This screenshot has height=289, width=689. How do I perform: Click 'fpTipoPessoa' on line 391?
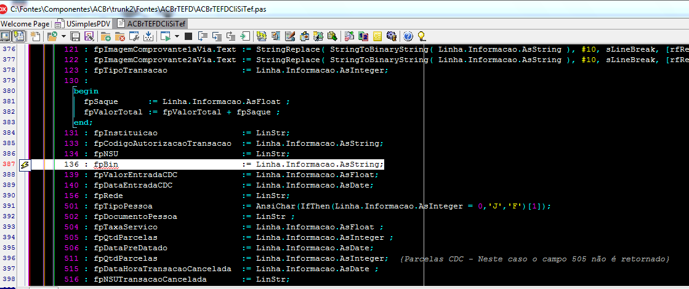123,206
